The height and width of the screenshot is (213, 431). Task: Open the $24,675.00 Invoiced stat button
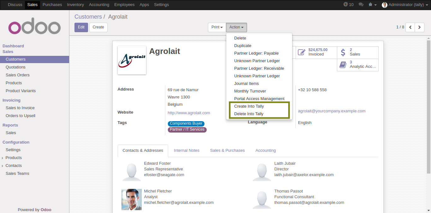pyautogui.click(x=316, y=52)
